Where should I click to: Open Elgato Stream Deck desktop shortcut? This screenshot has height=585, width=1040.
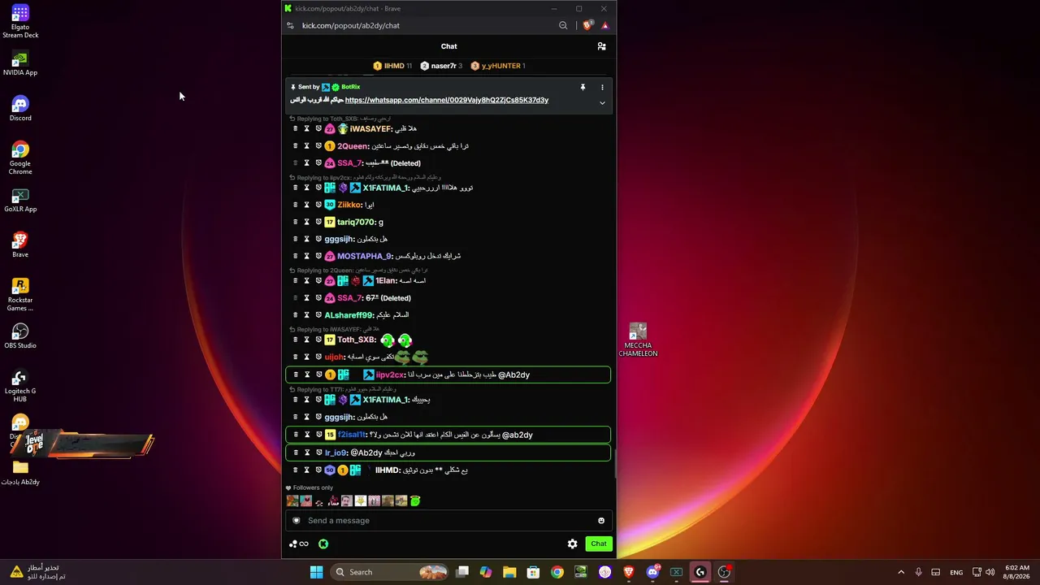click(x=20, y=22)
